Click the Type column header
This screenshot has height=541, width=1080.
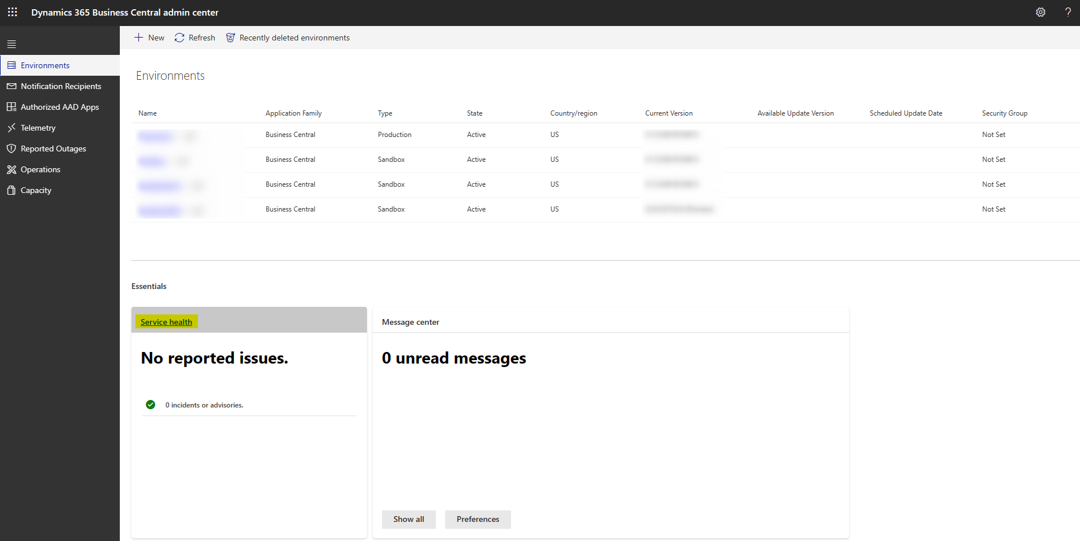(385, 113)
